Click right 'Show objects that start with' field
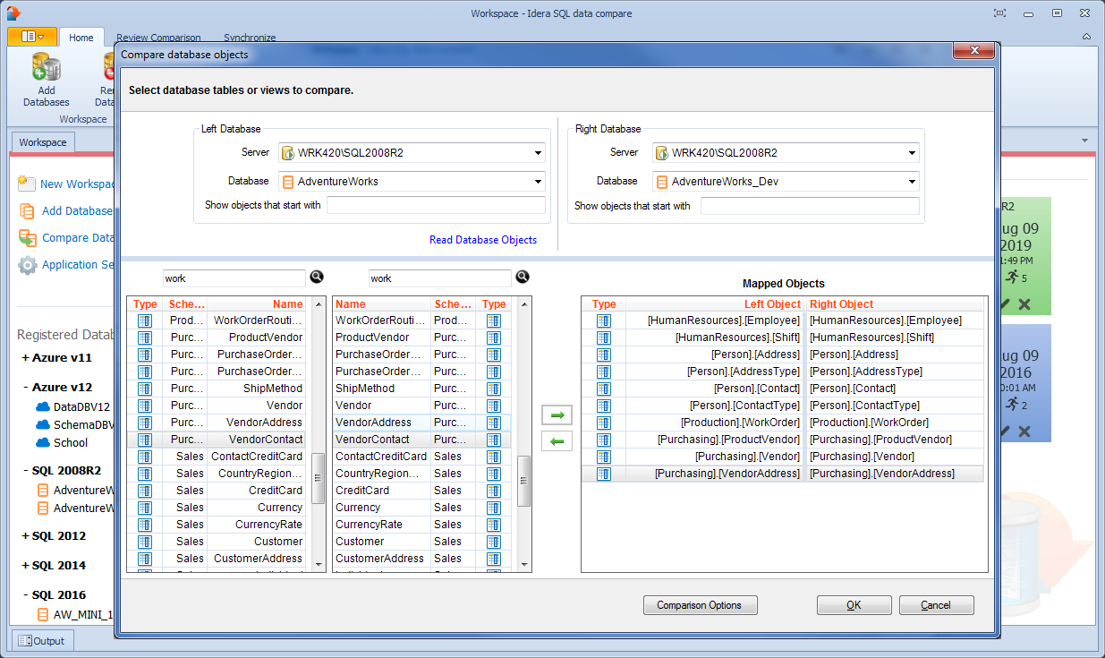 810,206
